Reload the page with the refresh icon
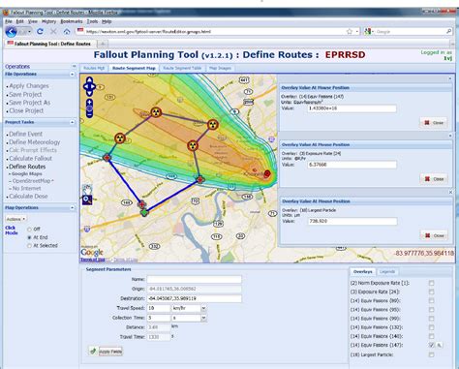The image size is (459, 369). [x=40, y=32]
